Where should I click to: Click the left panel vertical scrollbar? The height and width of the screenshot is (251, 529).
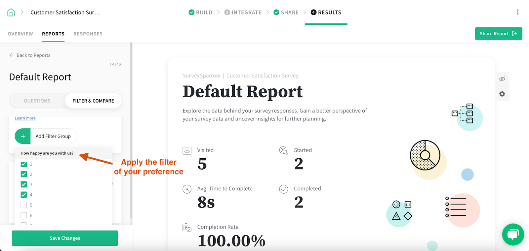(131, 130)
